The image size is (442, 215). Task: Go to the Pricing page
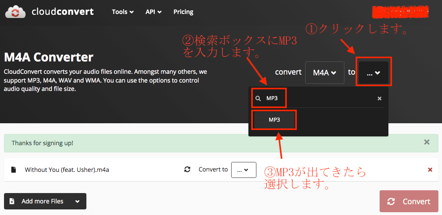pos(183,12)
